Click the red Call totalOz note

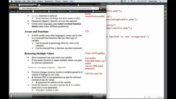click(x=90, y=58)
